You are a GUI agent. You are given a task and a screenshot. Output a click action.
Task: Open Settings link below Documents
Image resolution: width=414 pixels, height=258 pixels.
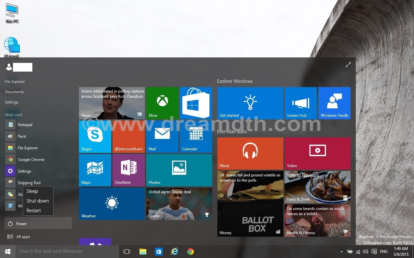pos(11,102)
